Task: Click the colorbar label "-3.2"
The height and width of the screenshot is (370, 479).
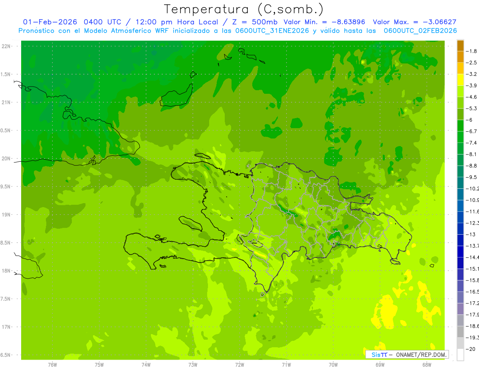Action: (x=472, y=74)
